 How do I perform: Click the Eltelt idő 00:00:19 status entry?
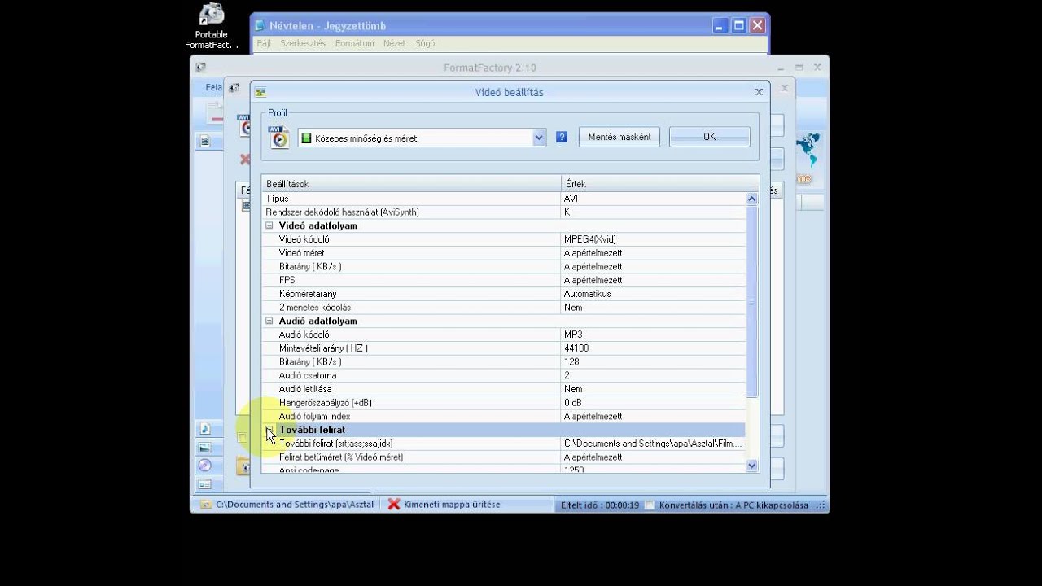pos(600,505)
